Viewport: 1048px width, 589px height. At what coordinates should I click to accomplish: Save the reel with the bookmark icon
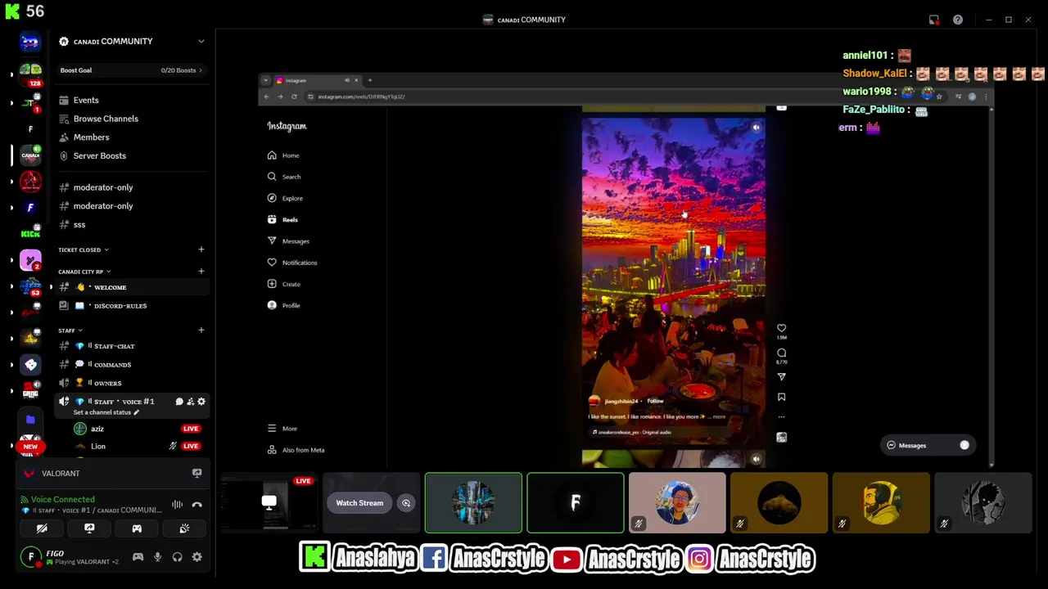click(x=781, y=397)
